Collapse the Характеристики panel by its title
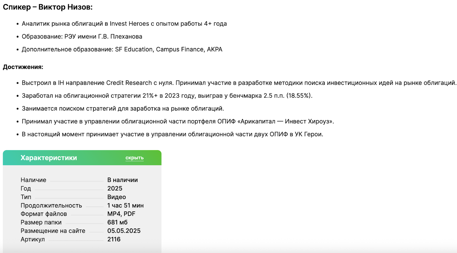Screen dimensions: 457x253 49,158
